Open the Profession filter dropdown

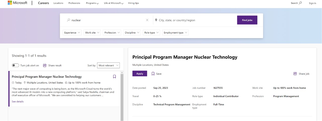(x=112, y=32)
